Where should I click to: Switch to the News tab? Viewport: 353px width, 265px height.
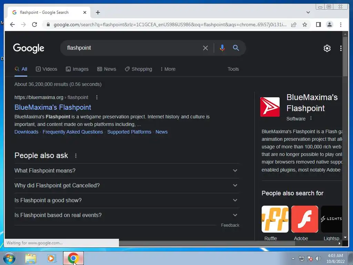click(x=107, y=69)
